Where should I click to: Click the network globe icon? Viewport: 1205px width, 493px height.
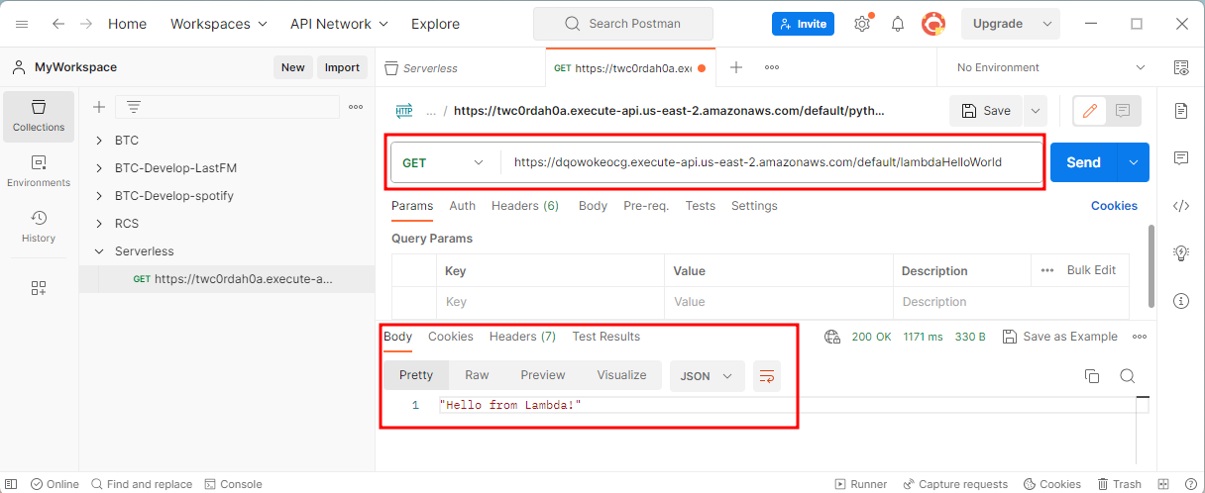pyautogui.click(x=832, y=337)
